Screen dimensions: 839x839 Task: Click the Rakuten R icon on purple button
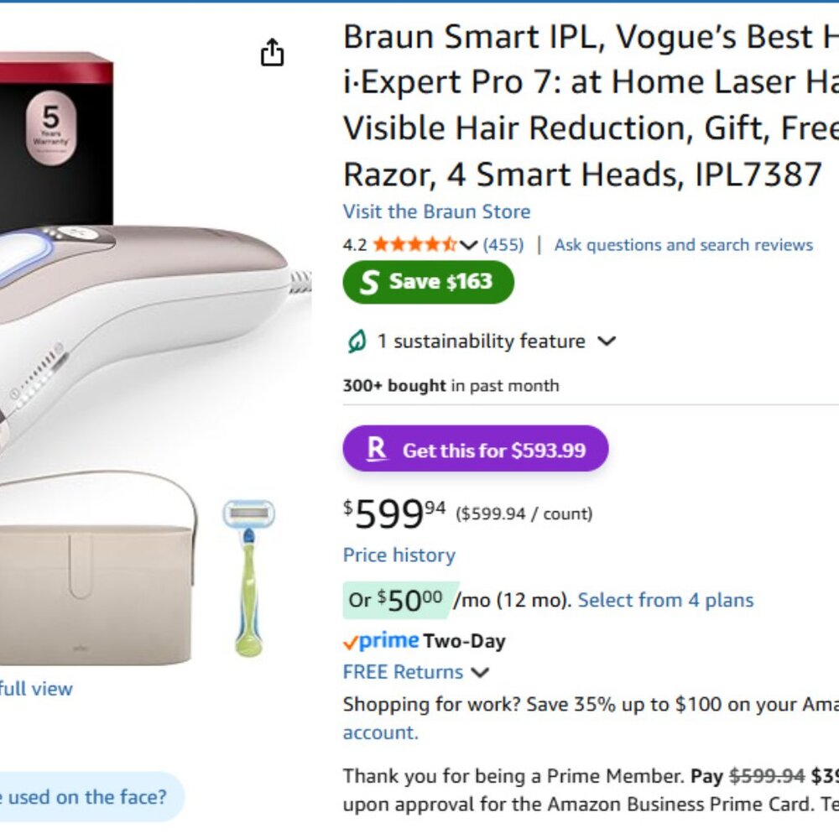click(377, 450)
